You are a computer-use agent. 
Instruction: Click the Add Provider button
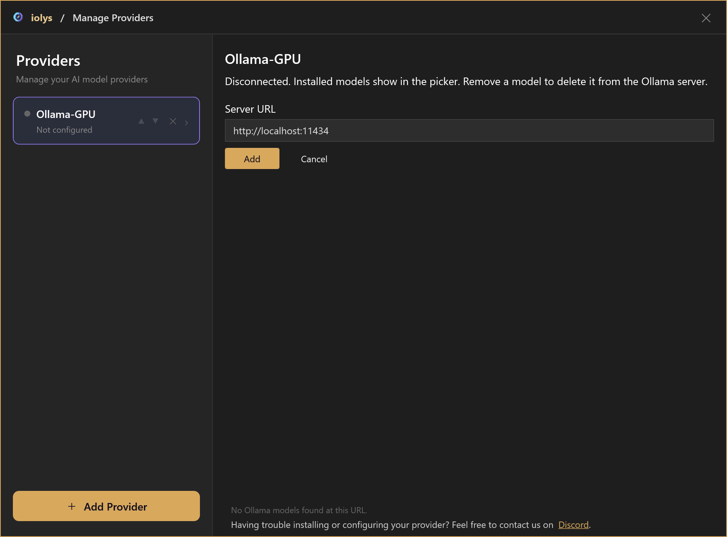click(x=106, y=506)
